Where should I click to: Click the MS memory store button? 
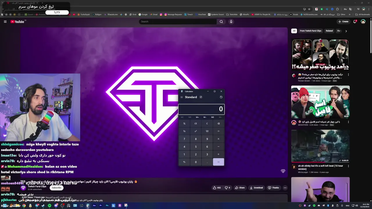212,117
